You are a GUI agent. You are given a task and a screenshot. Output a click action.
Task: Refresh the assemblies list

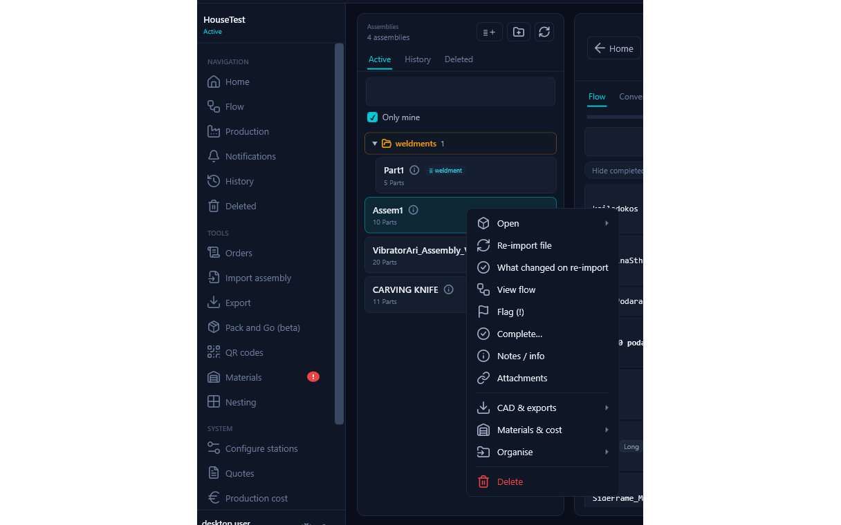pos(544,32)
